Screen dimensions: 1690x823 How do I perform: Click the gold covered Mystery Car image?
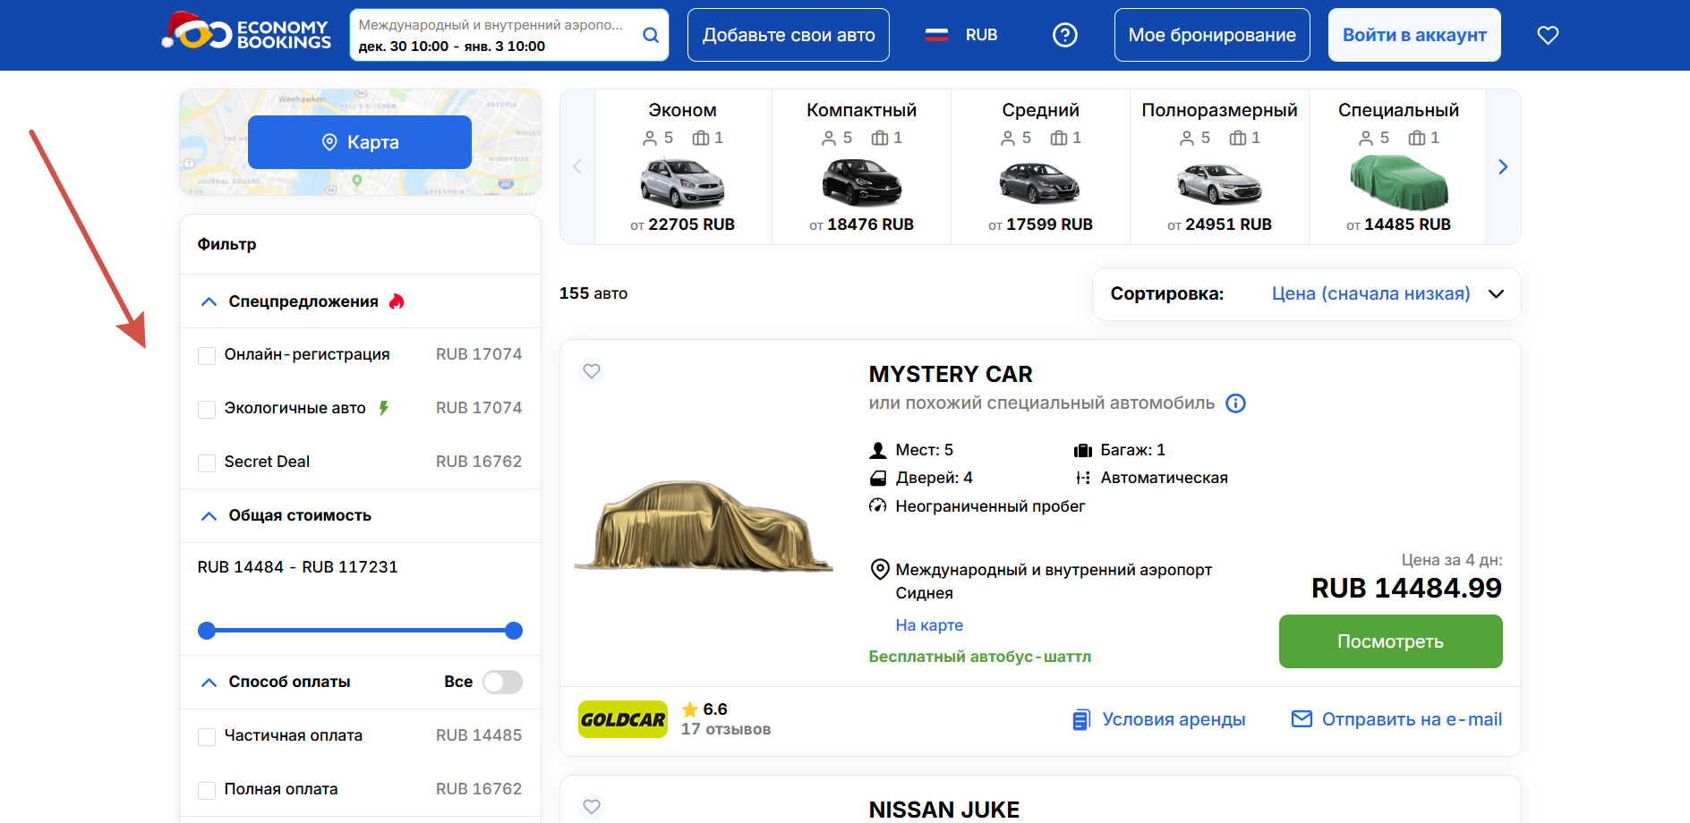click(x=704, y=525)
